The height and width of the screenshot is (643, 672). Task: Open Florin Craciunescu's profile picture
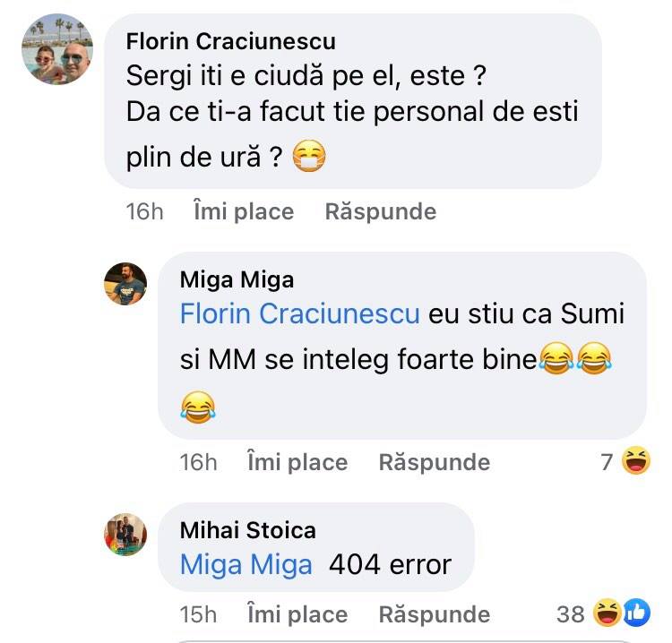click(57, 49)
